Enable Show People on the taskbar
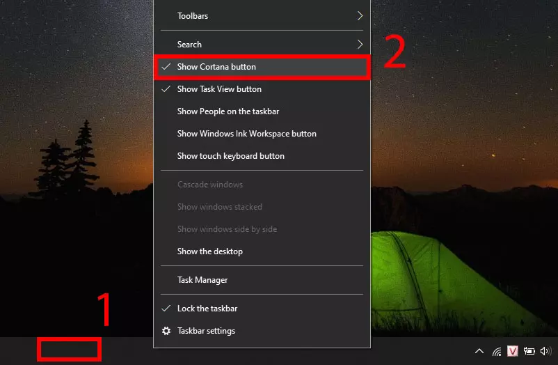 pyautogui.click(x=228, y=111)
